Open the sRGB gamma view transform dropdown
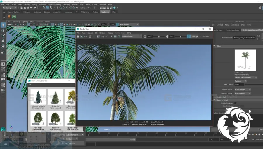Screen dimensions: 263x149 point(129,24)
